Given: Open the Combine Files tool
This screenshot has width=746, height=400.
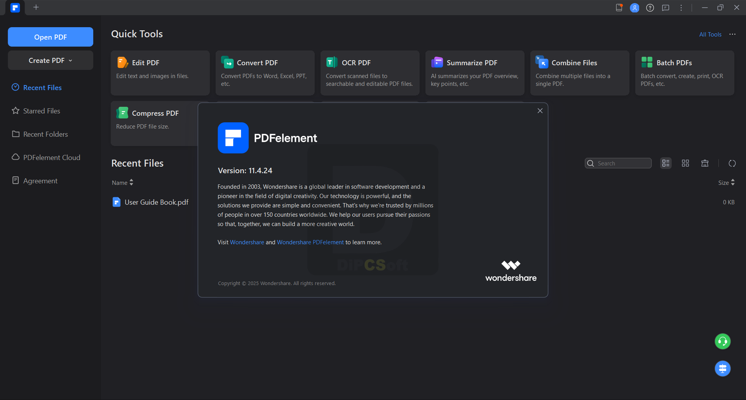Looking at the screenshot, I should click(580, 73).
